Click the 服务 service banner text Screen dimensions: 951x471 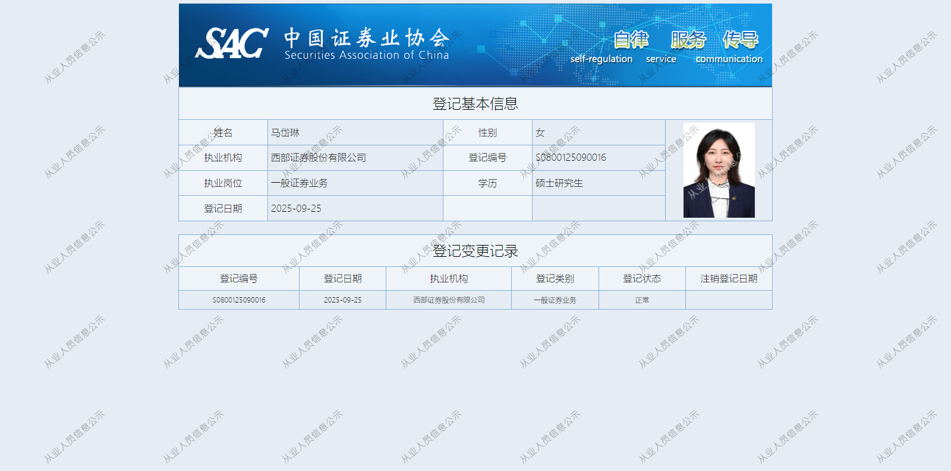click(688, 40)
